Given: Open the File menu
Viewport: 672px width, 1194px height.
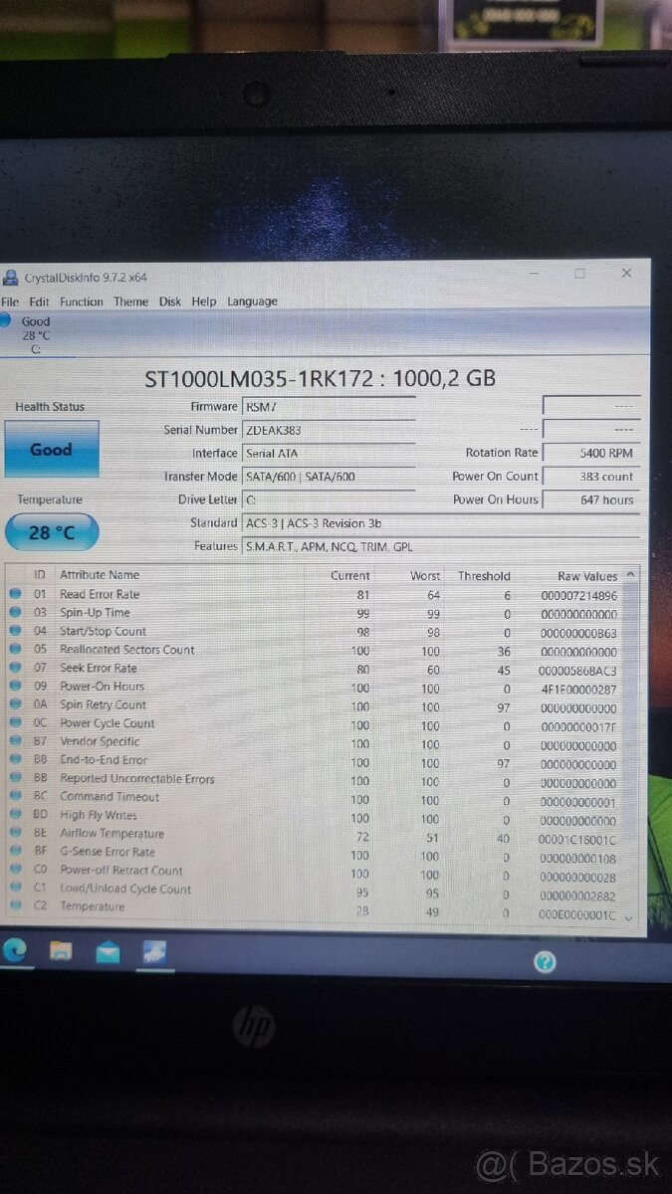Looking at the screenshot, I should [x=10, y=301].
